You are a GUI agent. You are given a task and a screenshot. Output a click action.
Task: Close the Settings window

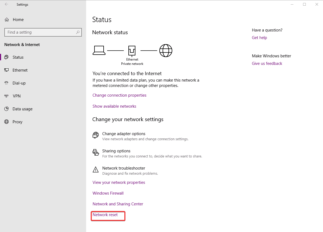point(317,4)
